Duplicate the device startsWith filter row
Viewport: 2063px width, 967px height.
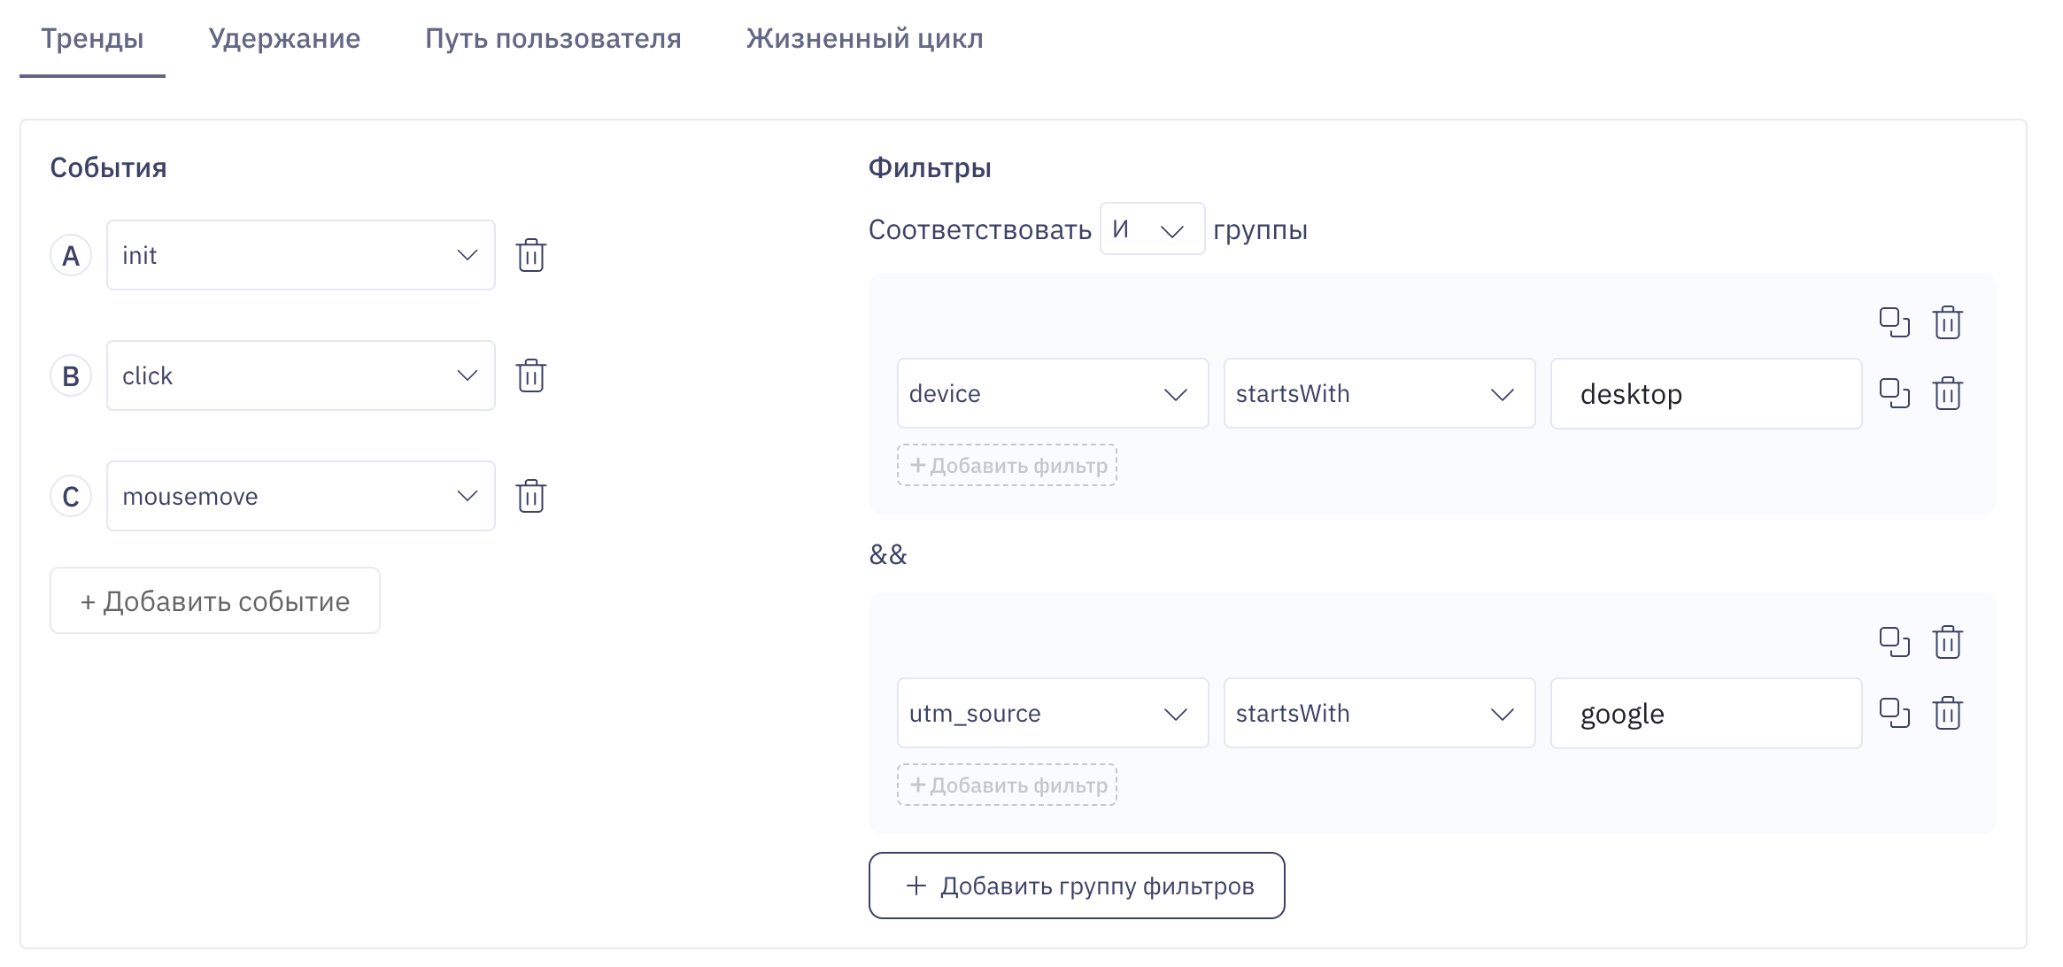tap(1897, 393)
